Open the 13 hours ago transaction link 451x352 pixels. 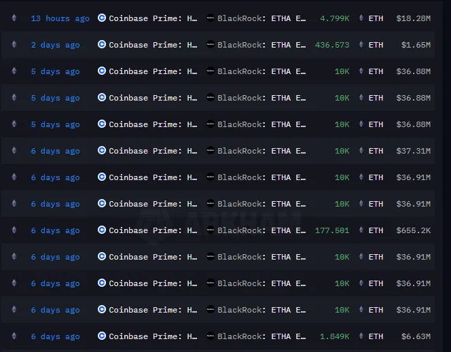tap(60, 18)
